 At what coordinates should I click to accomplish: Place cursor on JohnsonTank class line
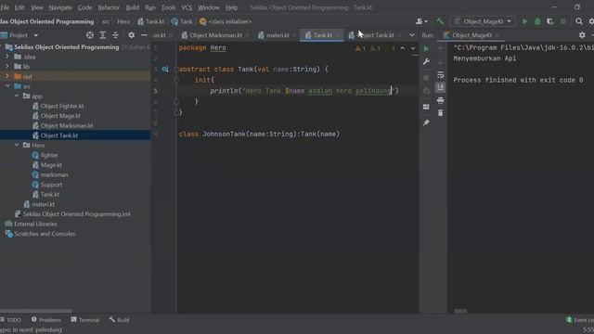coord(259,134)
